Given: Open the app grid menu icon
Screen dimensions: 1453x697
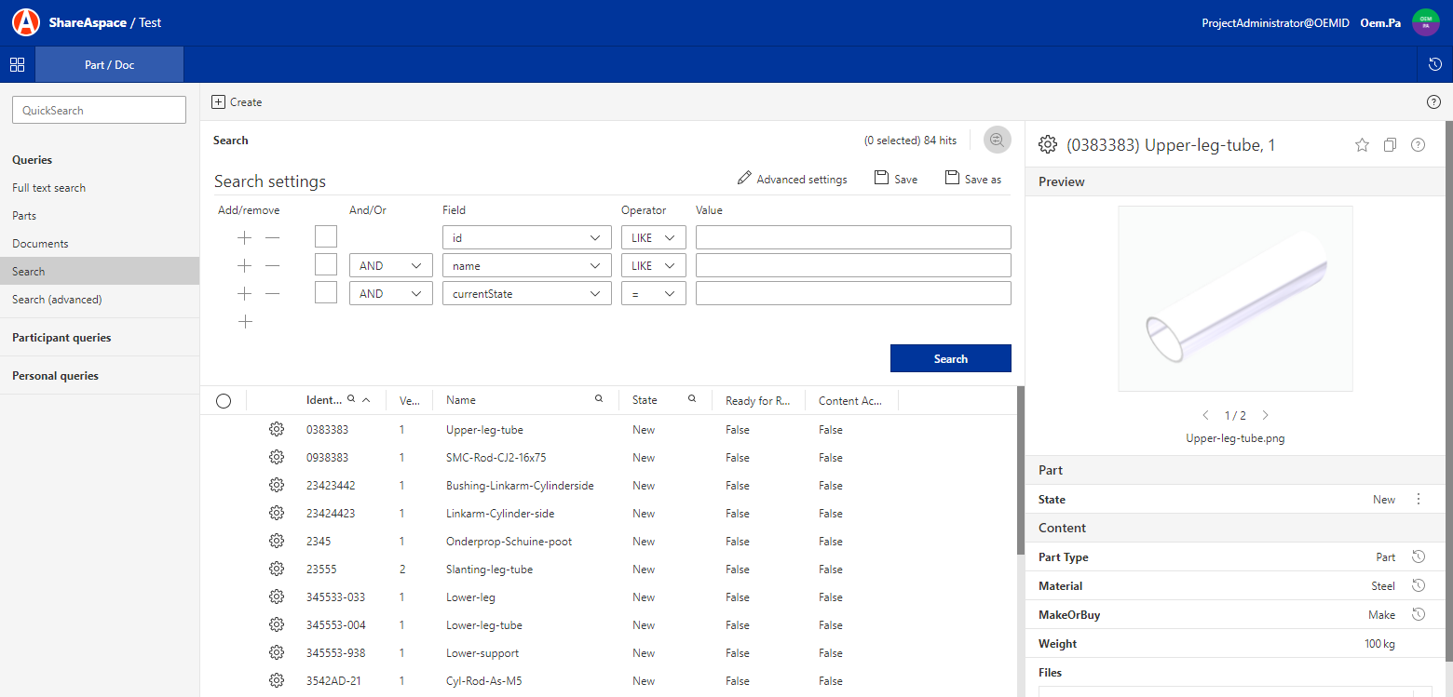Looking at the screenshot, I should pos(17,64).
